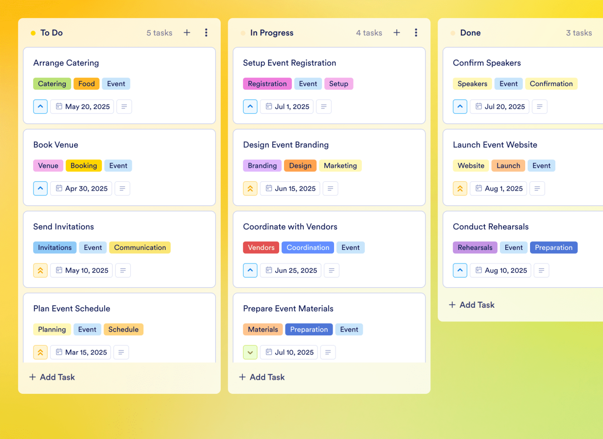
Task: Click Add Task under the To Do column
Action: [52, 377]
